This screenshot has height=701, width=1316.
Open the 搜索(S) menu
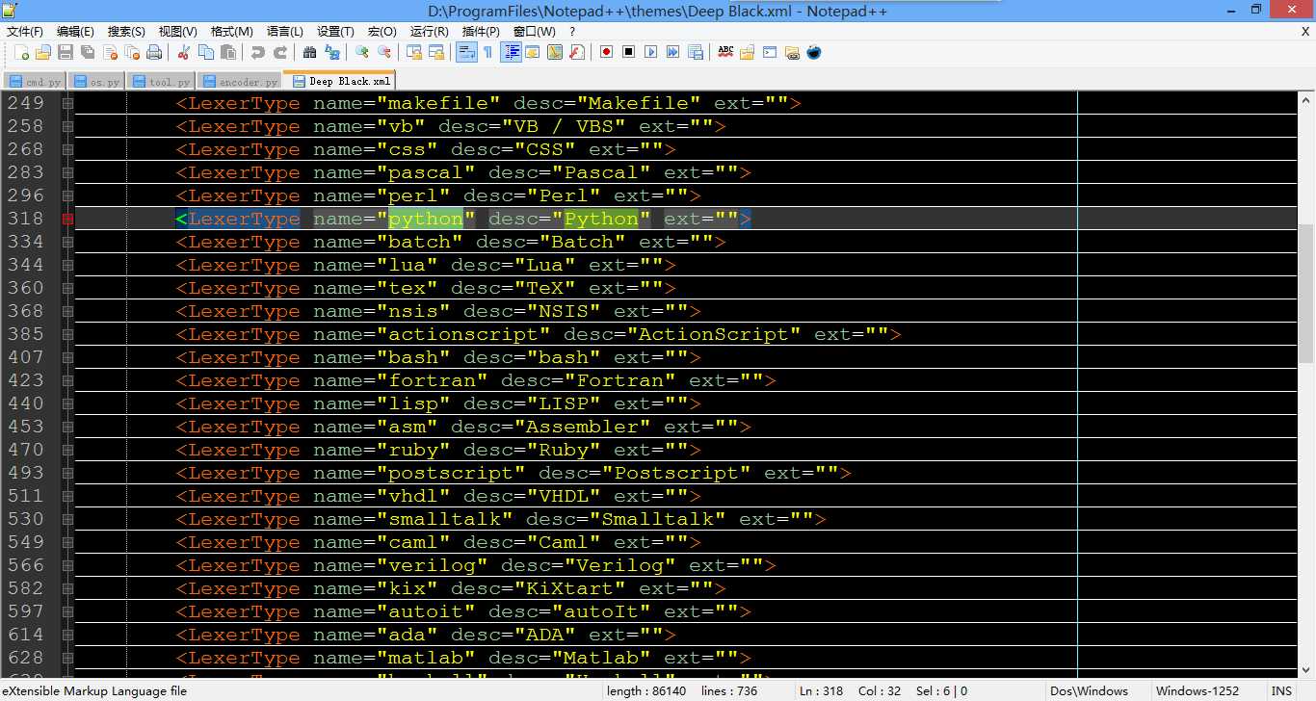[126, 32]
